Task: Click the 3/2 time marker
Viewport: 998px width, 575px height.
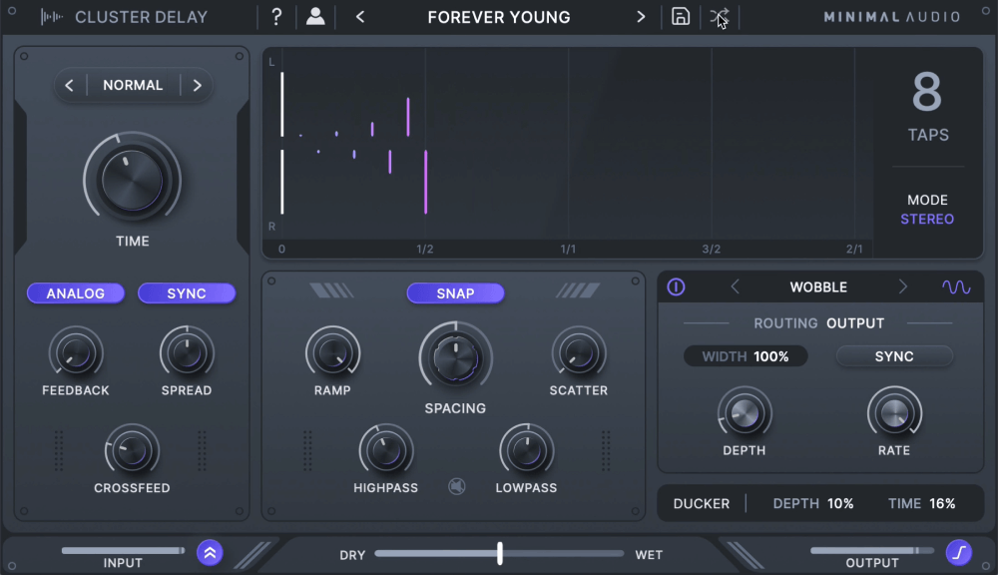Action: (711, 249)
